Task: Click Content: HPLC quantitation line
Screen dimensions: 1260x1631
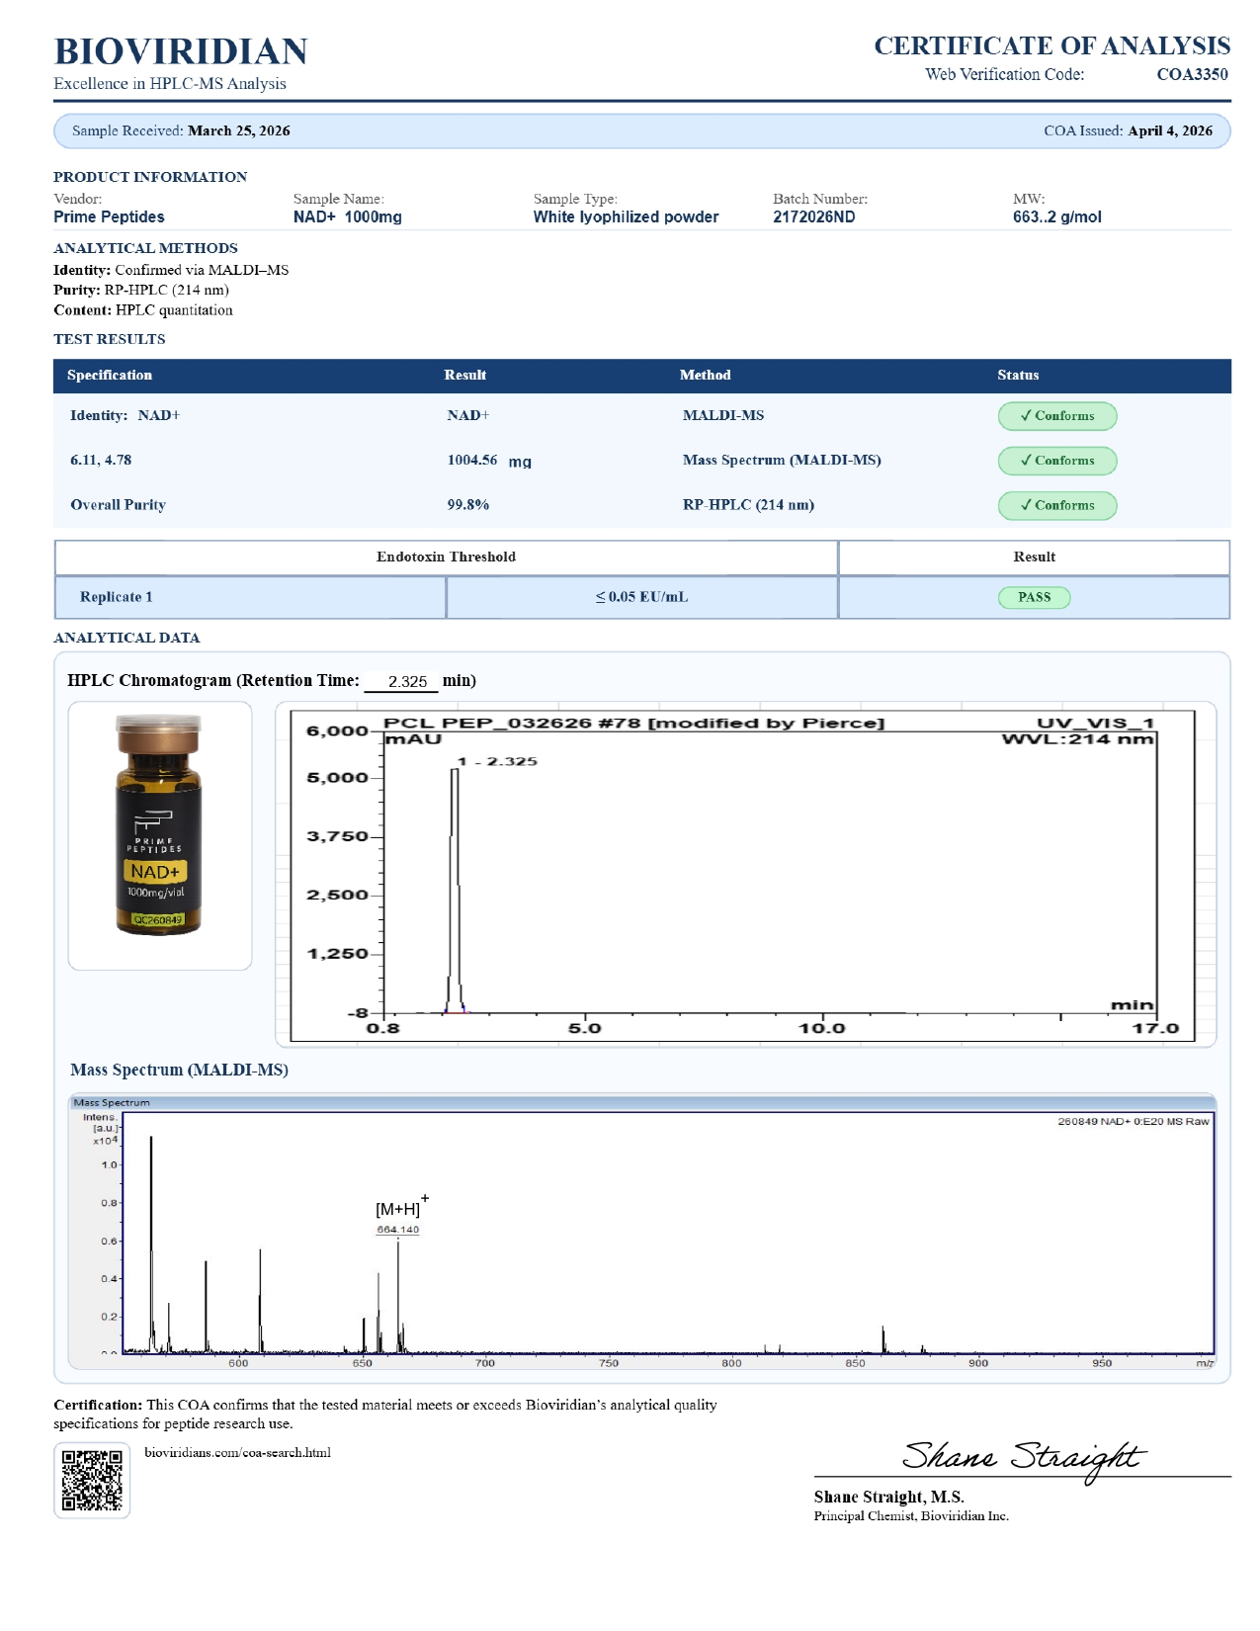Action: point(143,310)
